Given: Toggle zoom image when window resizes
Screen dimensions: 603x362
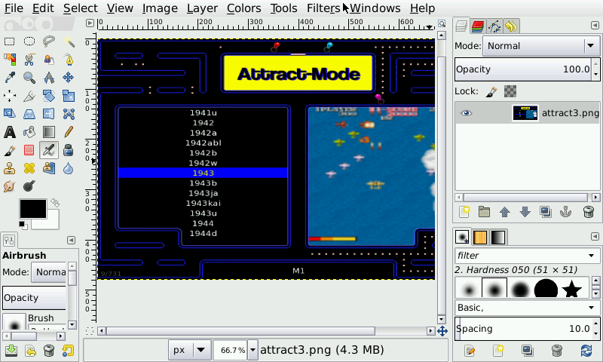Looking at the screenshot, I should tap(442, 23).
